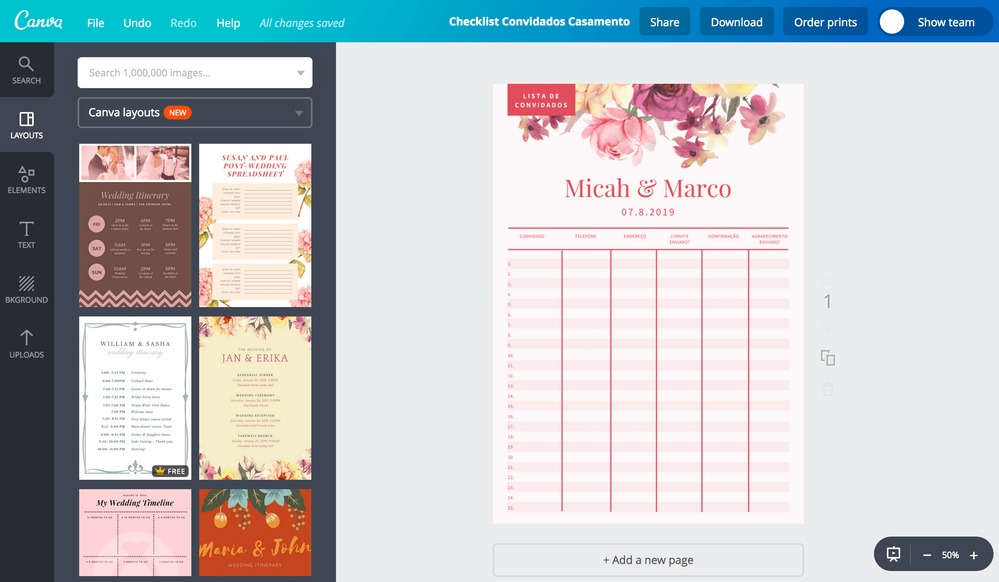Open the Help menu
Screen dimensions: 999x582
tap(228, 23)
